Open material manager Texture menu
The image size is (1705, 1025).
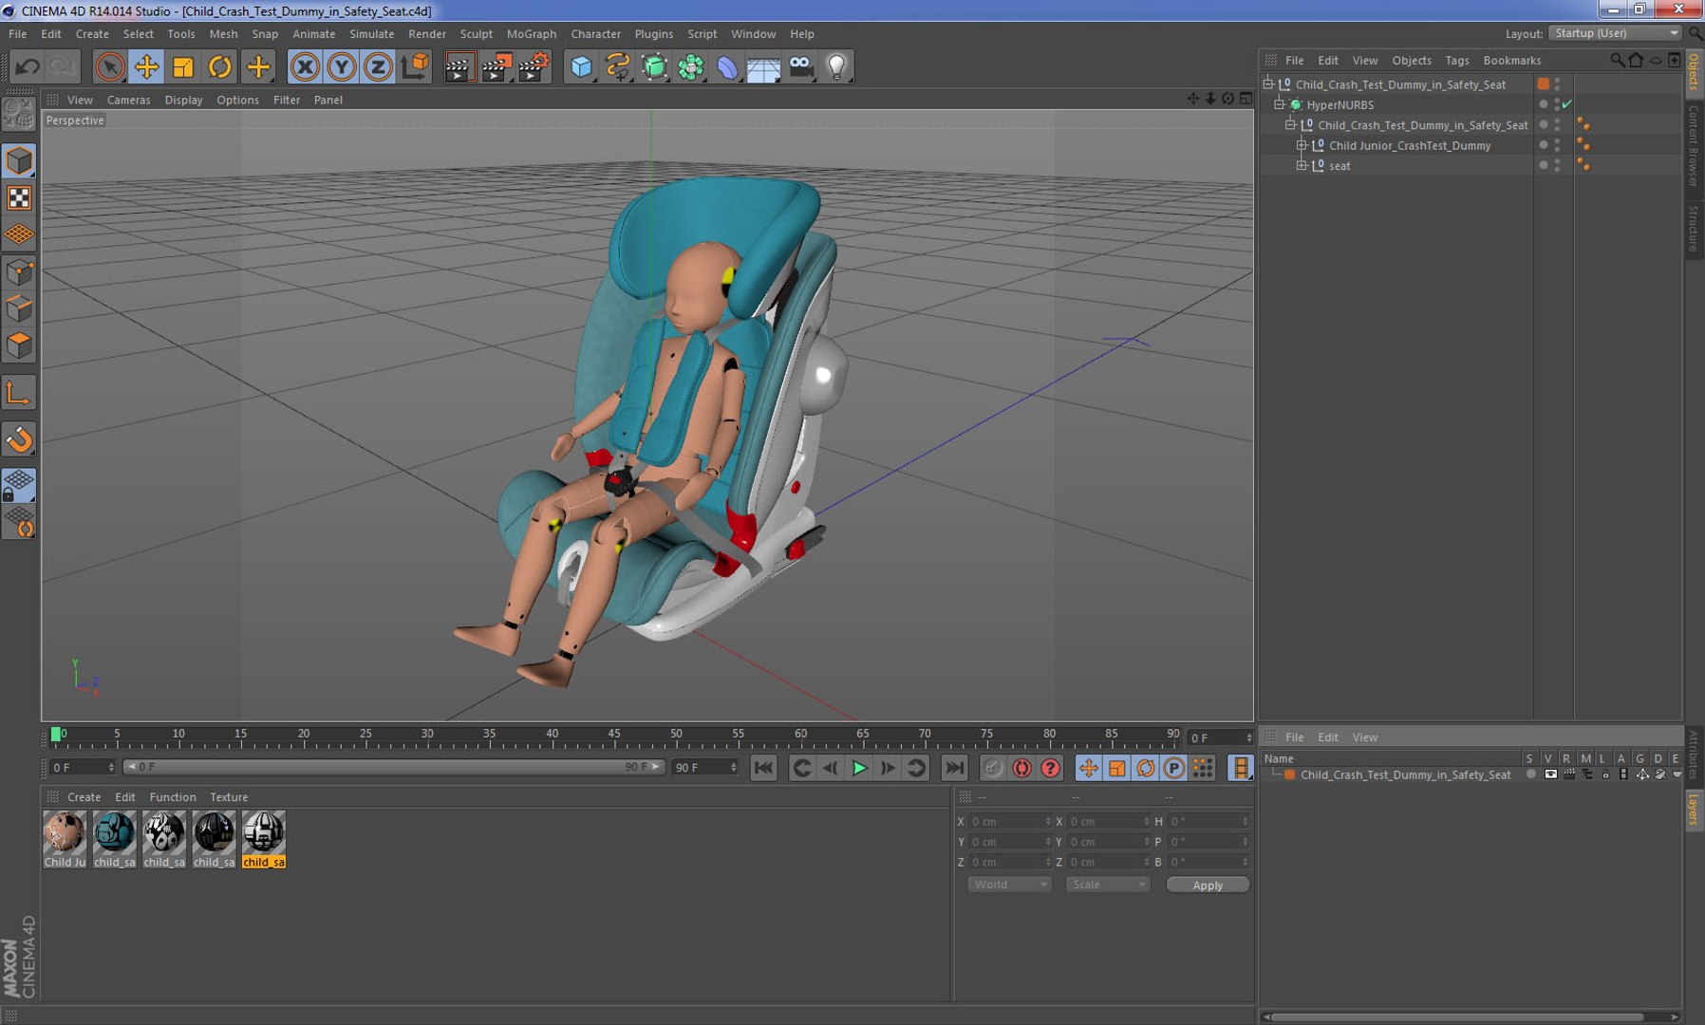[229, 797]
